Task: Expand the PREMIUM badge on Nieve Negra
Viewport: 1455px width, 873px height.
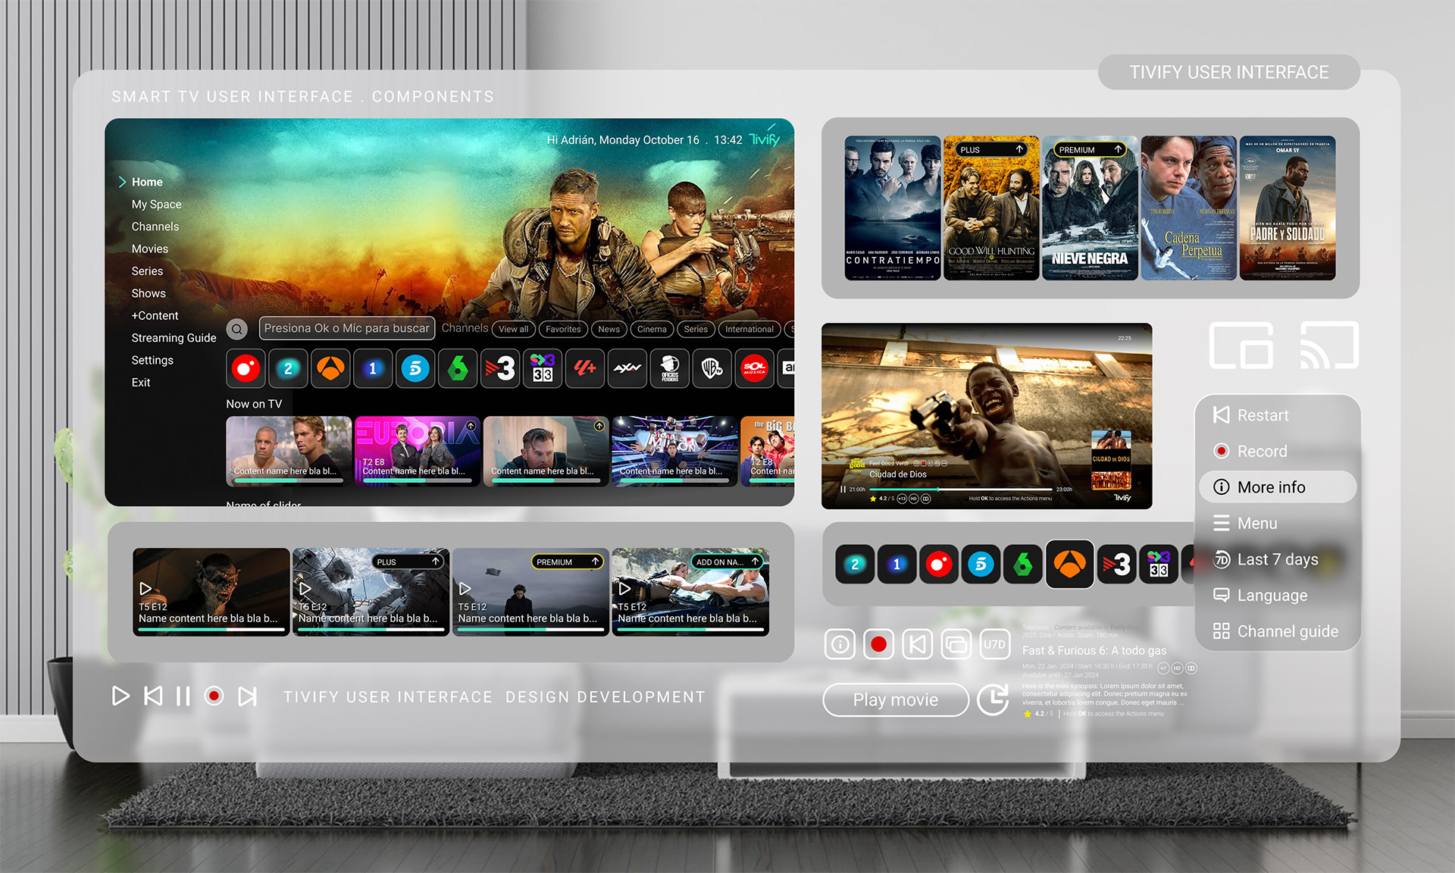Action: 1090,150
